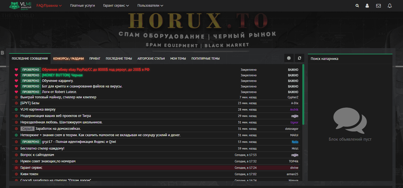Open the Платные услуги link
403x188 pixels.
click(x=82, y=6)
